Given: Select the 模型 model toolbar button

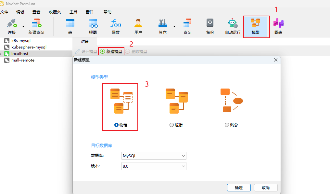Looking at the screenshot, I should pyautogui.click(x=256, y=26).
